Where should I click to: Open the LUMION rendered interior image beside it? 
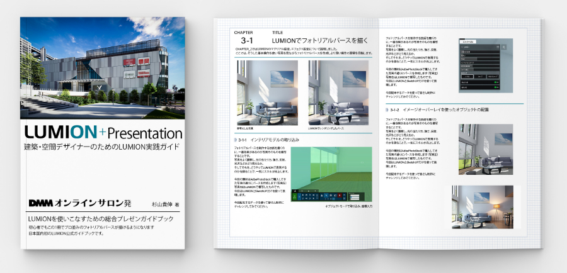click(x=338, y=93)
